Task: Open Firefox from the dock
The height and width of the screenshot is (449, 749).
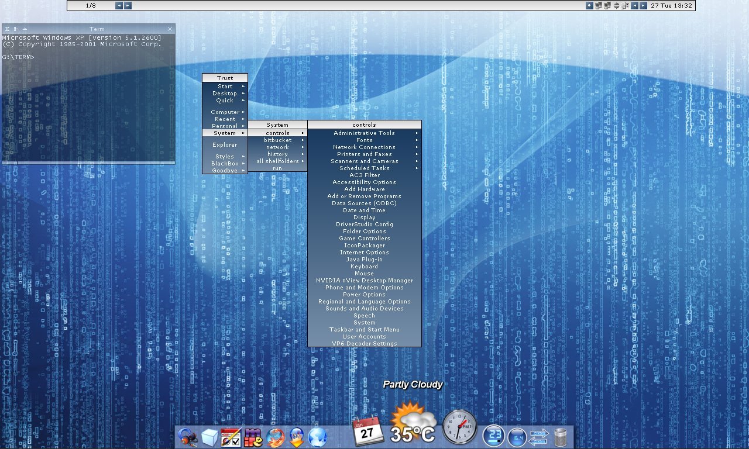Action: click(x=275, y=437)
